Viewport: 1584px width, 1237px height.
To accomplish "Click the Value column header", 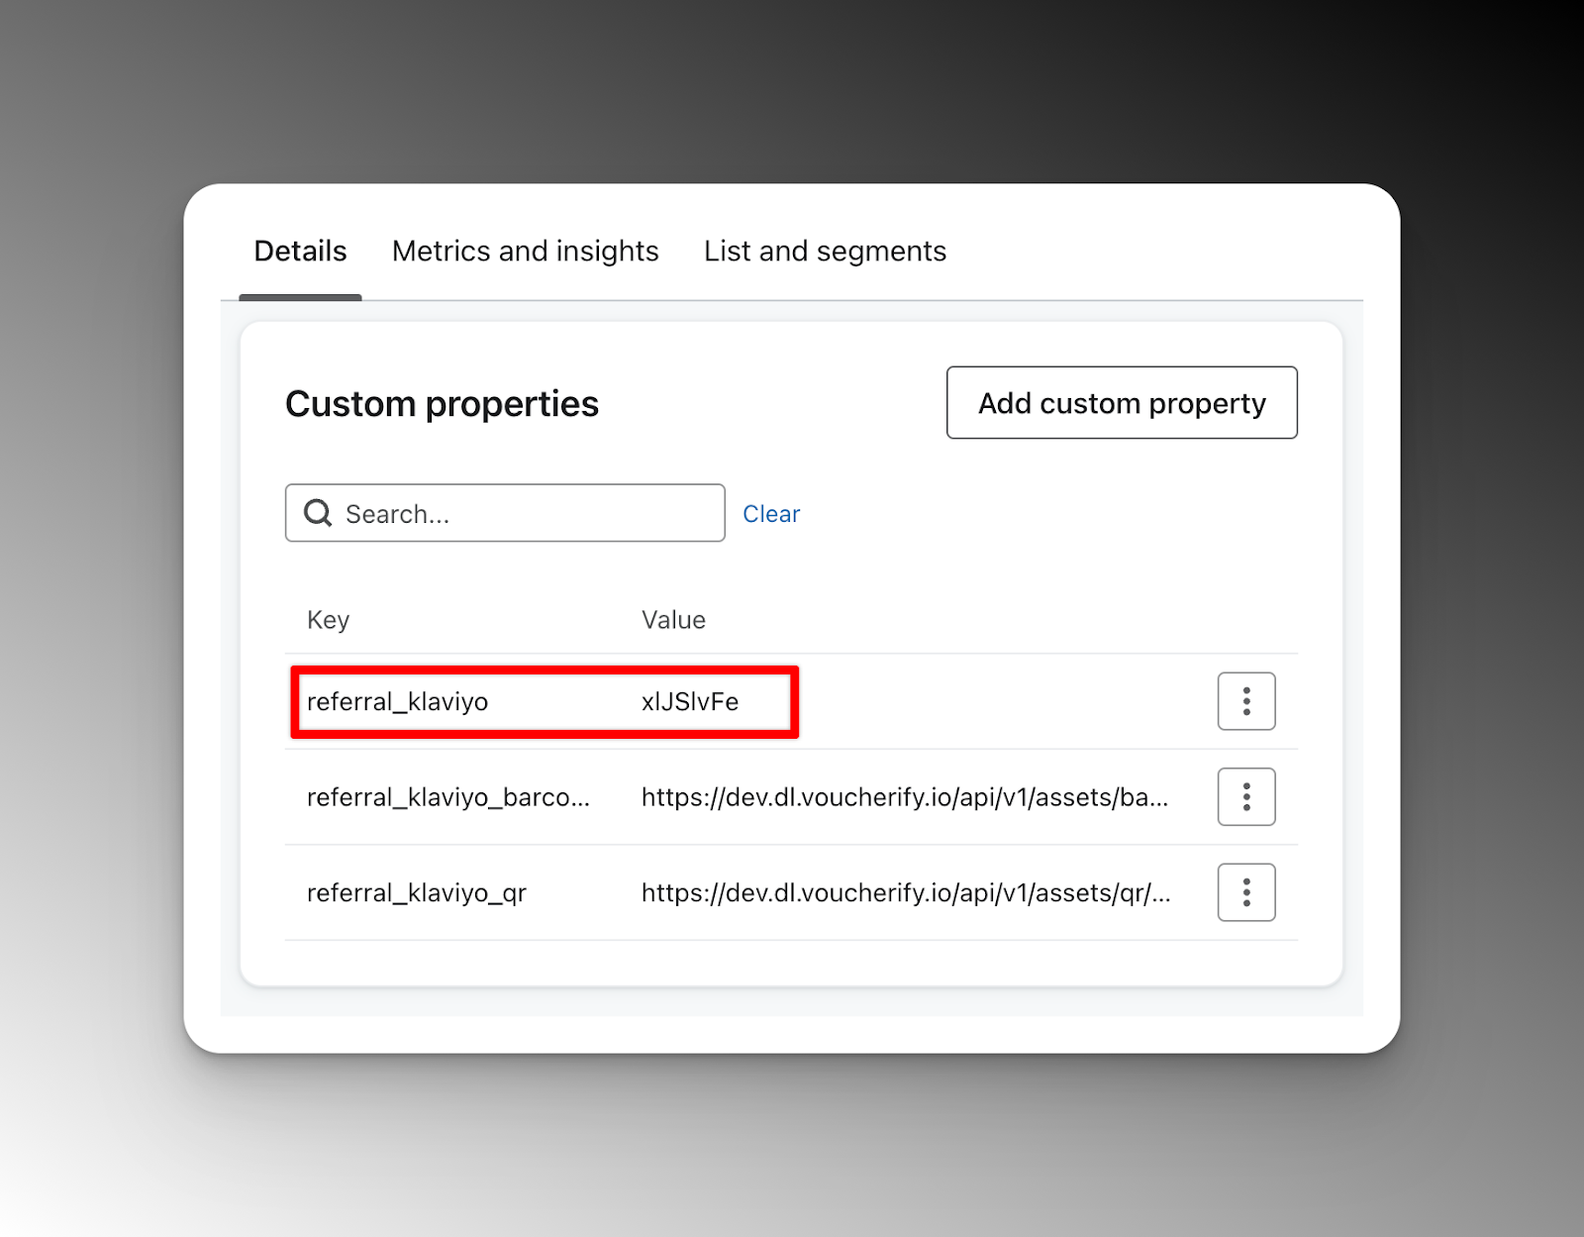I will (x=673, y=620).
